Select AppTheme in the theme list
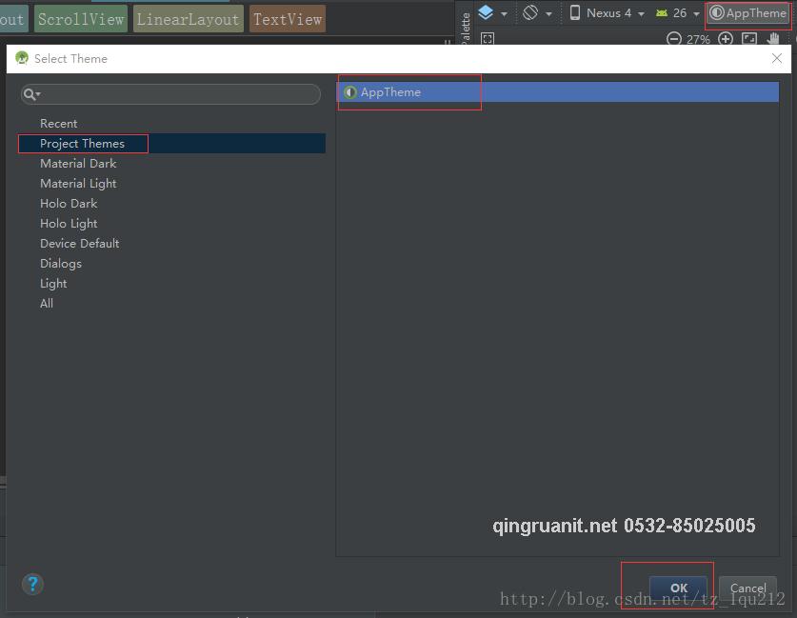The width and height of the screenshot is (797, 618). [x=390, y=92]
